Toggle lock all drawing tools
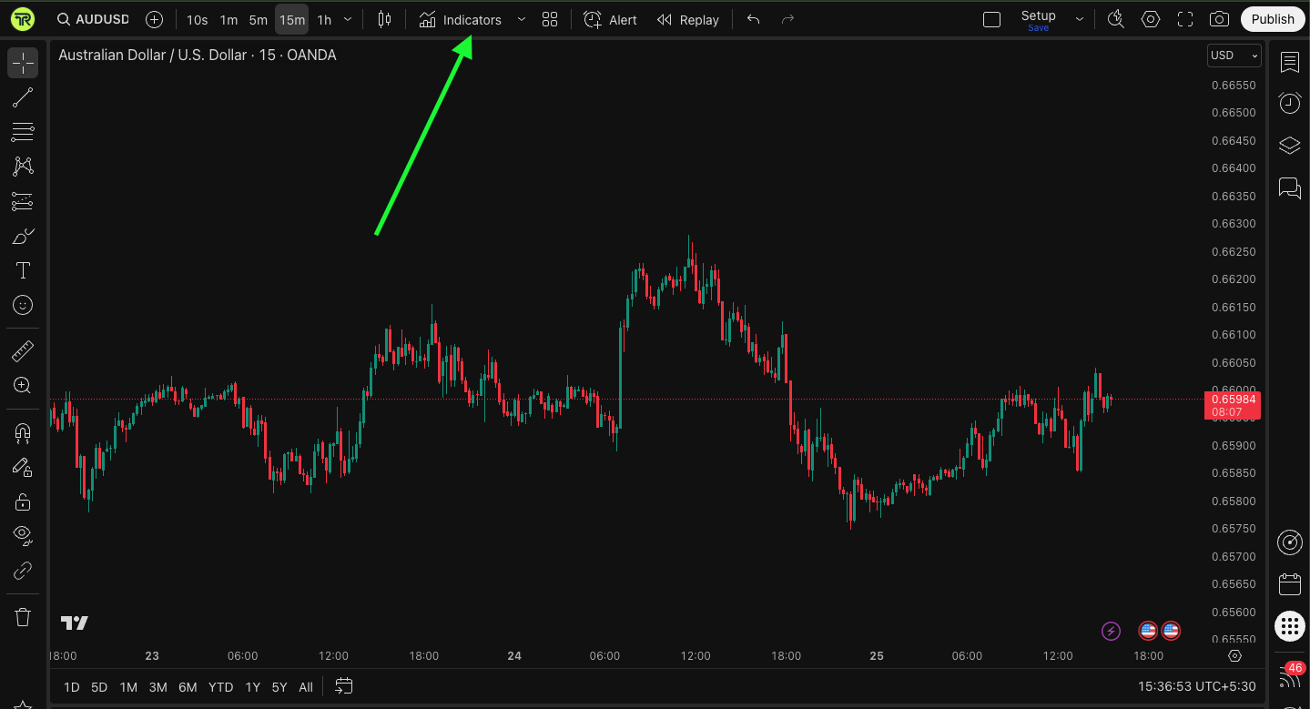 (x=23, y=501)
